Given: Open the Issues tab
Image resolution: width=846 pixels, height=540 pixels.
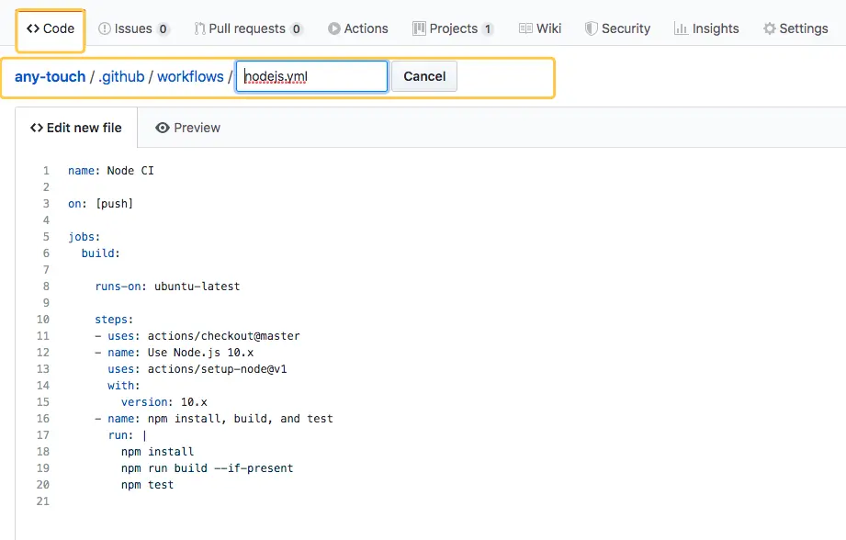Looking at the screenshot, I should point(133,28).
